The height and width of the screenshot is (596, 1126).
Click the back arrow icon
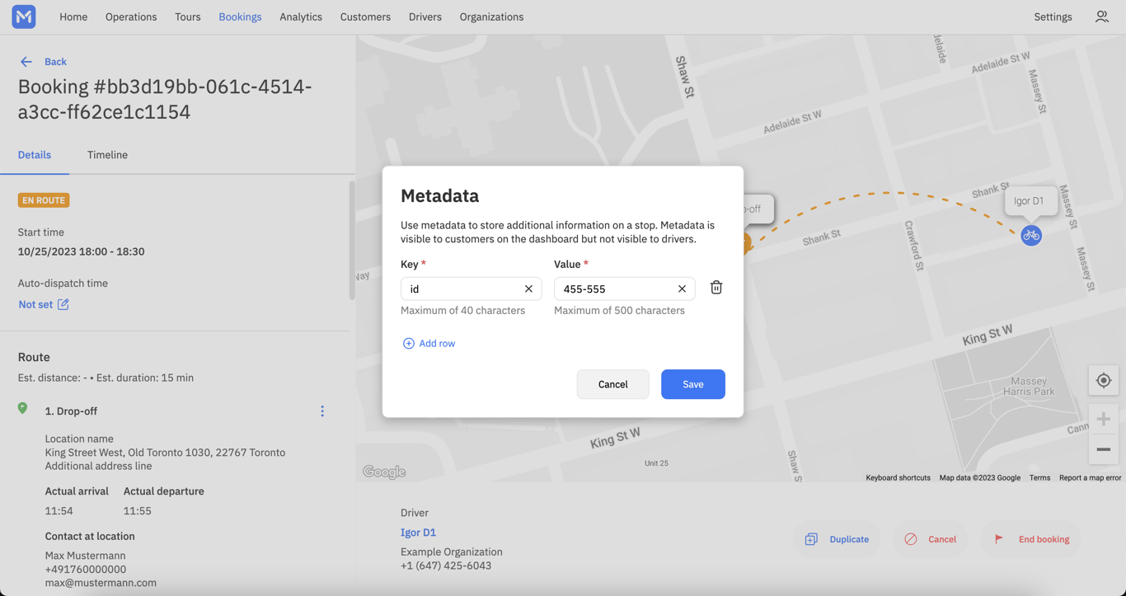click(26, 62)
